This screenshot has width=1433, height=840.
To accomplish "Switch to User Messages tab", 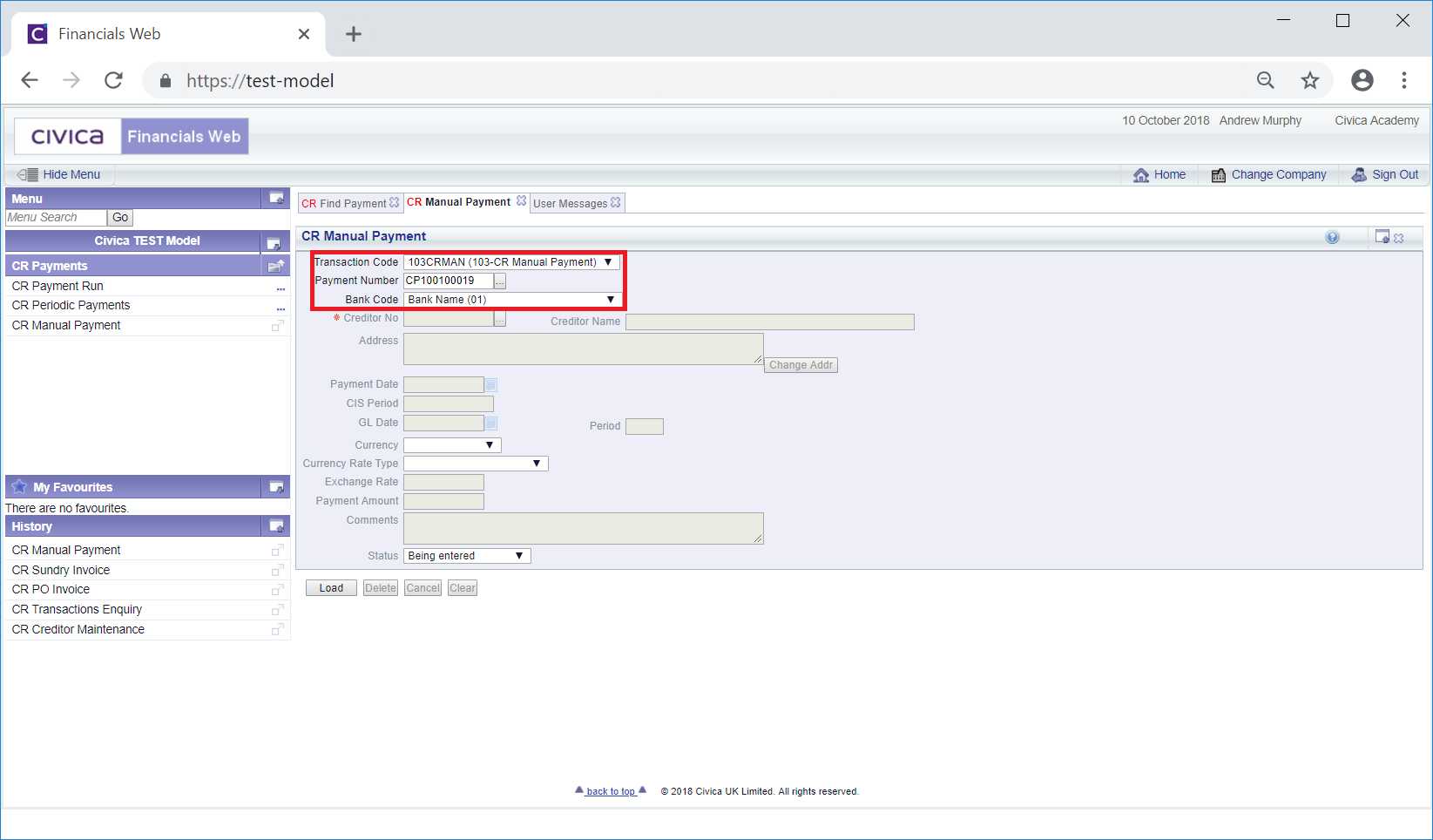I will click(571, 203).
